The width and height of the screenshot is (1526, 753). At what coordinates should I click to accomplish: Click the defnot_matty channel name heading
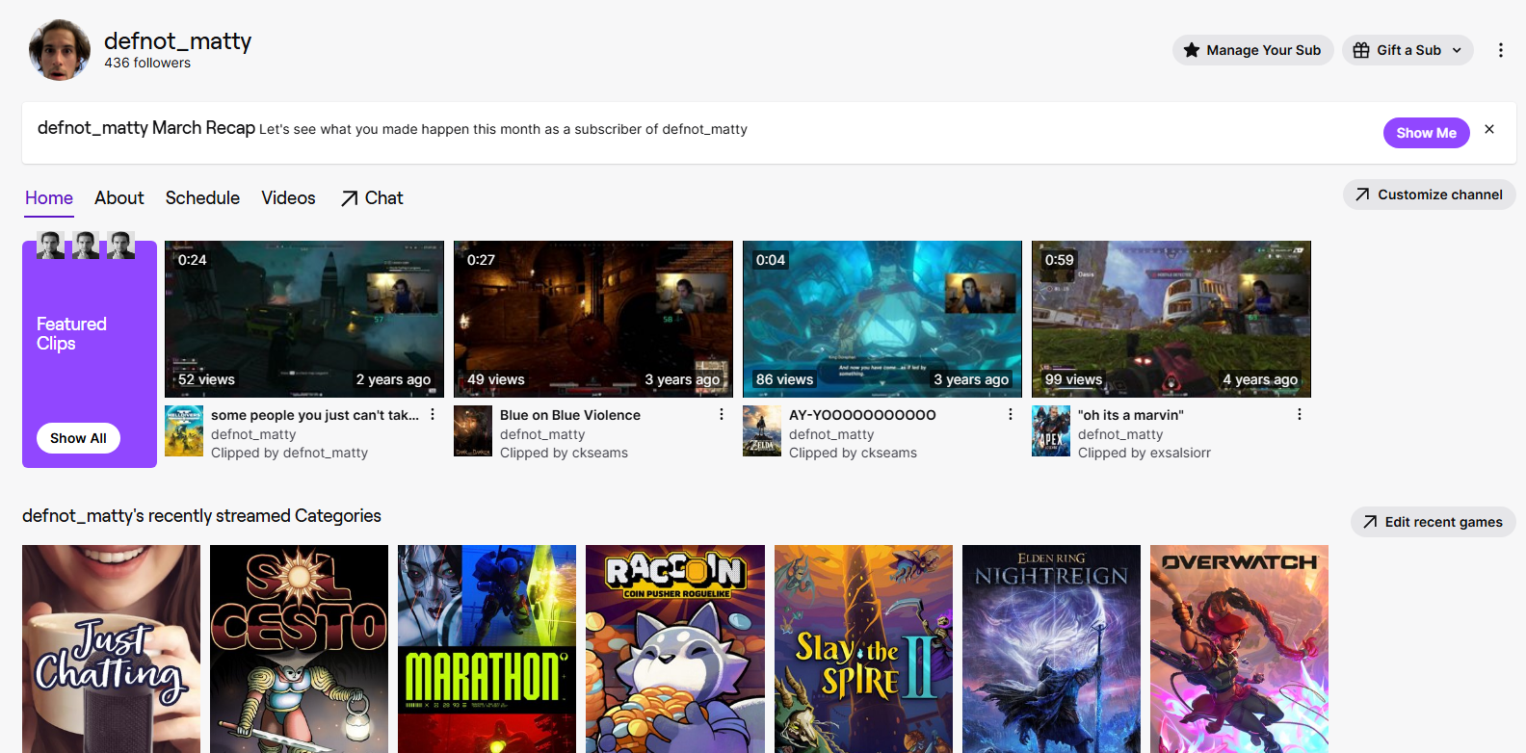pos(177,40)
